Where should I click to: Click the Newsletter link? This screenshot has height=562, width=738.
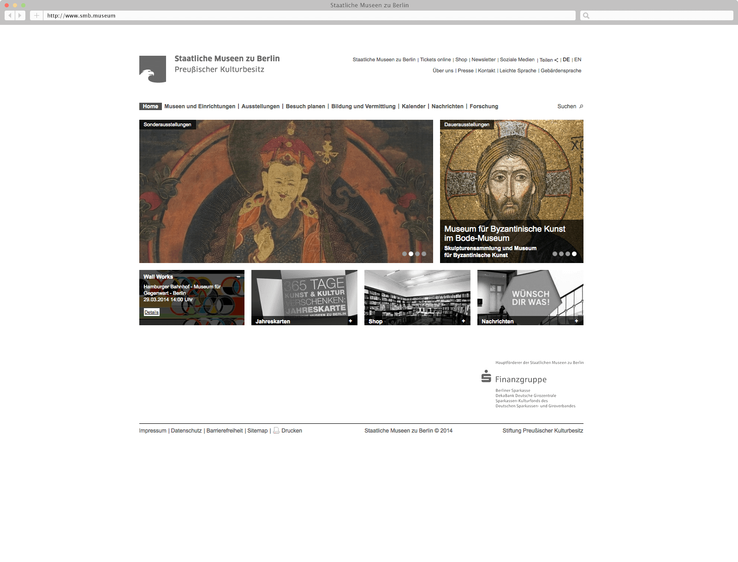[x=483, y=60]
